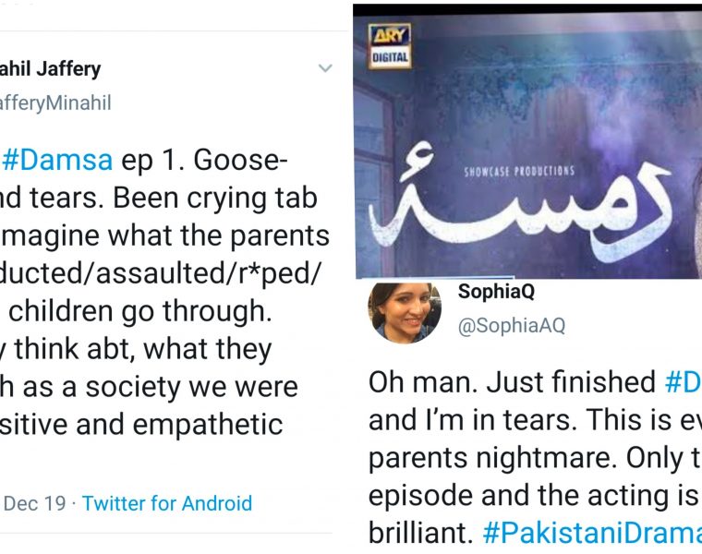The height and width of the screenshot is (554, 702).
Task: Click the Showcase Productions caption
Action: coord(519,172)
